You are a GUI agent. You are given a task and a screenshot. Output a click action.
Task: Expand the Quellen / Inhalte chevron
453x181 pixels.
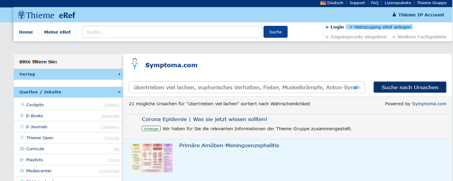coord(119,92)
